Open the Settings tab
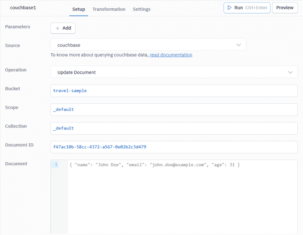 142,9
